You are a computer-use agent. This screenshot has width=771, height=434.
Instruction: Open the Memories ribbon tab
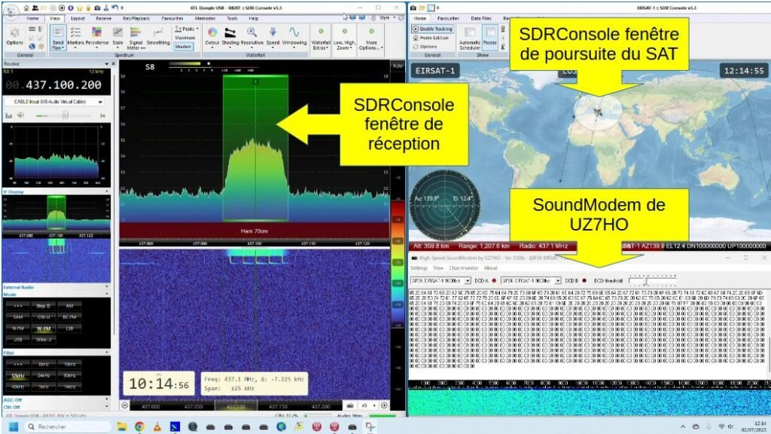205,18
